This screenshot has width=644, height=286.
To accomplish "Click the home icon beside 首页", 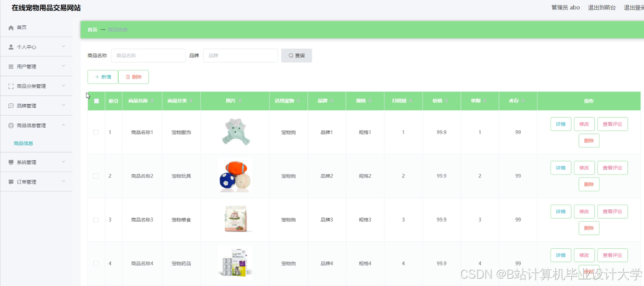I will [11, 28].
